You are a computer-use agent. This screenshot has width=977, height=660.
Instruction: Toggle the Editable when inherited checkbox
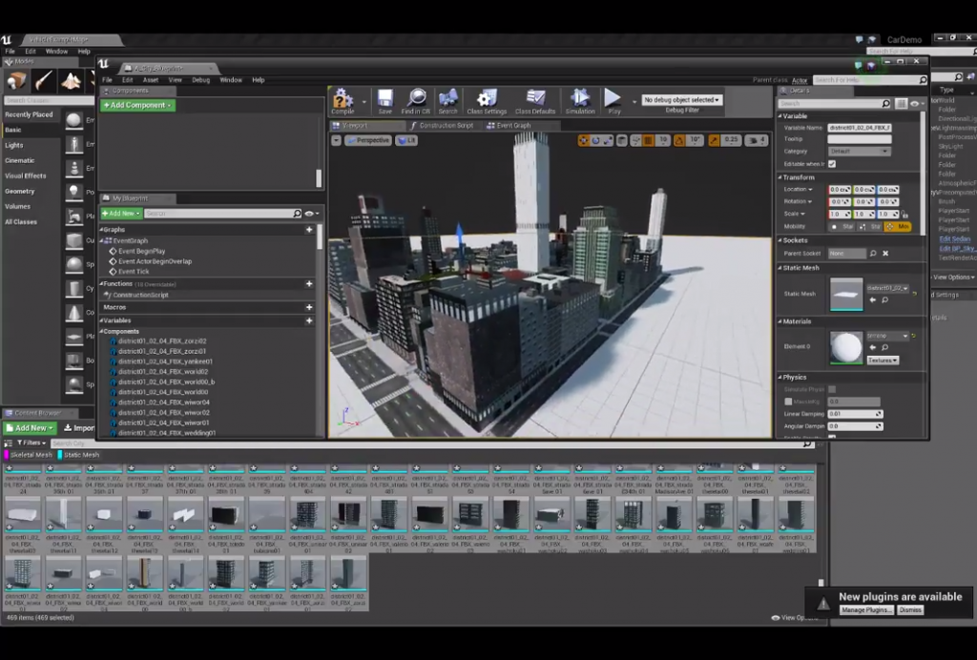pos(832,164)
